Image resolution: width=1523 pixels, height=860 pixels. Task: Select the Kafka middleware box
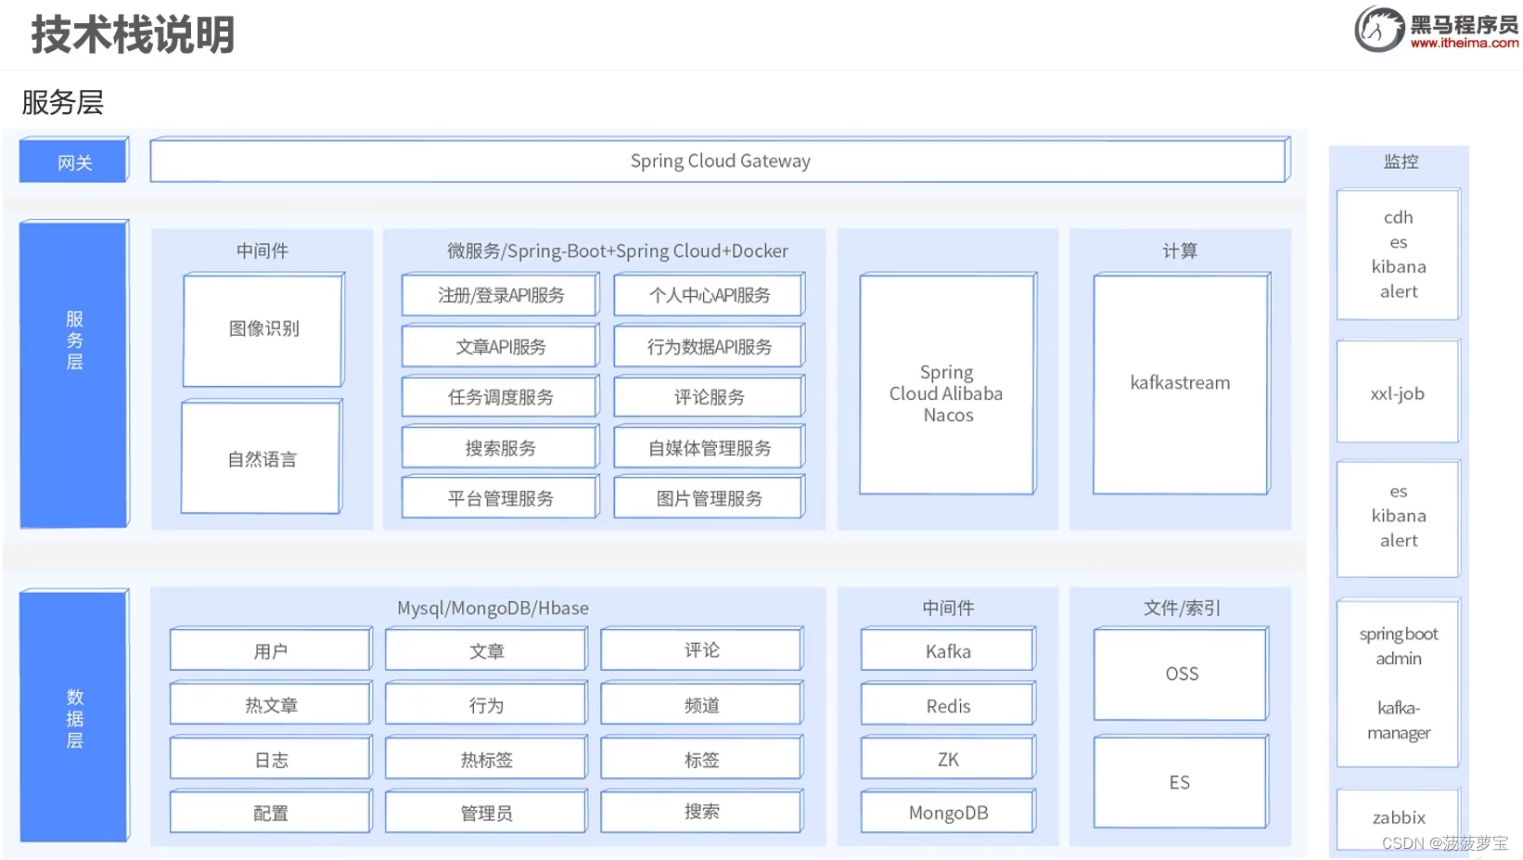click(x=948, y=649)
